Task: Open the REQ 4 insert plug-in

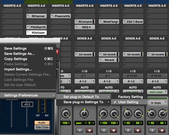Action: point(86,27)
